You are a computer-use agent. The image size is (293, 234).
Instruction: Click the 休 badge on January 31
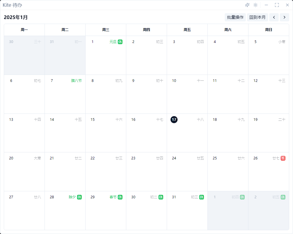coord(202,197)
